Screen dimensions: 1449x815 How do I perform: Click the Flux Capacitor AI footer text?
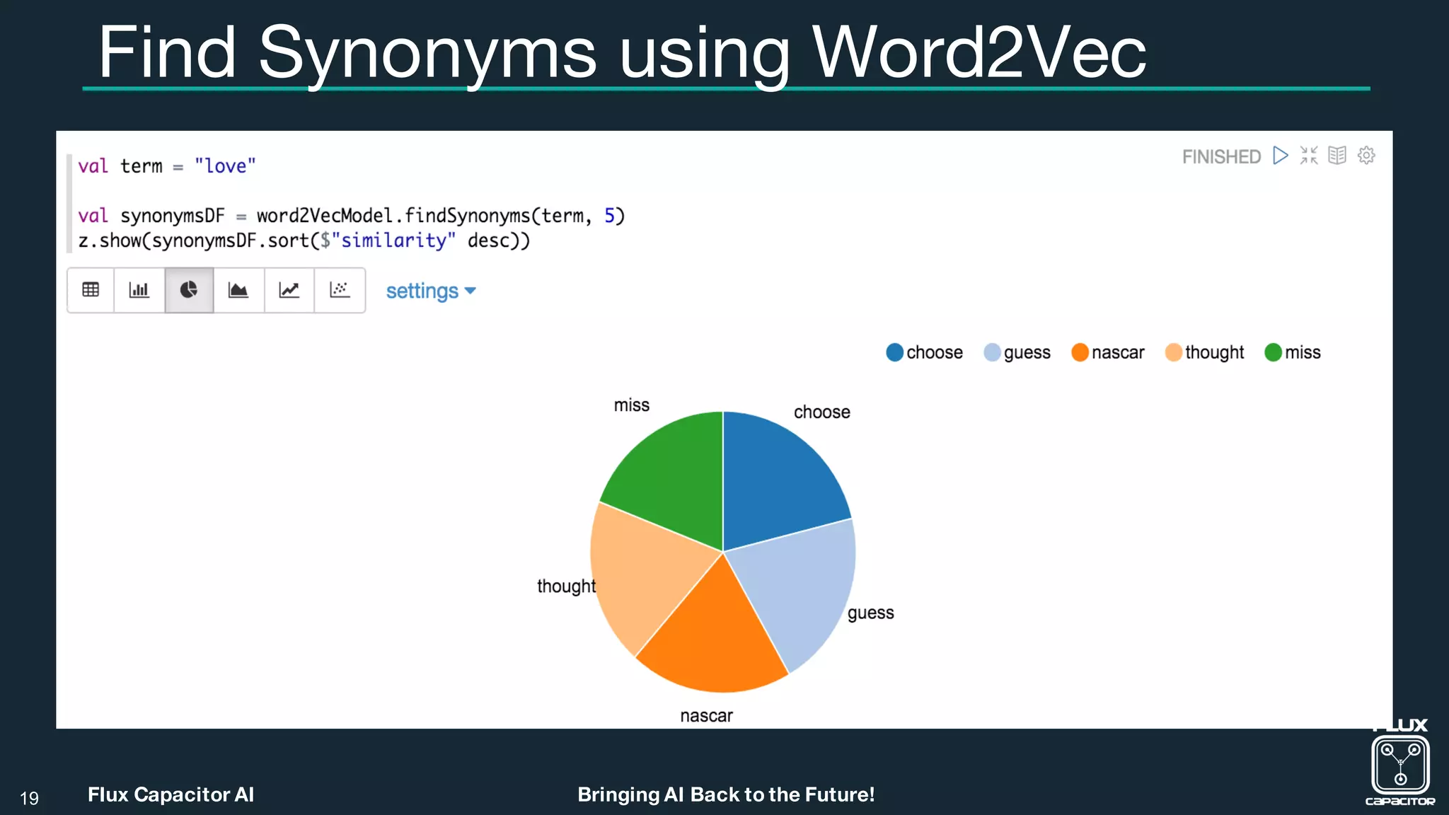(171, 794)
